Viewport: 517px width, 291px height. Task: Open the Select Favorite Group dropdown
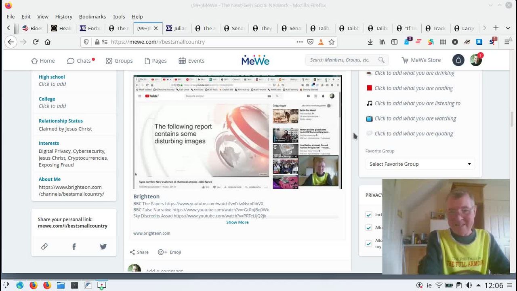click(x=420, y=164)
